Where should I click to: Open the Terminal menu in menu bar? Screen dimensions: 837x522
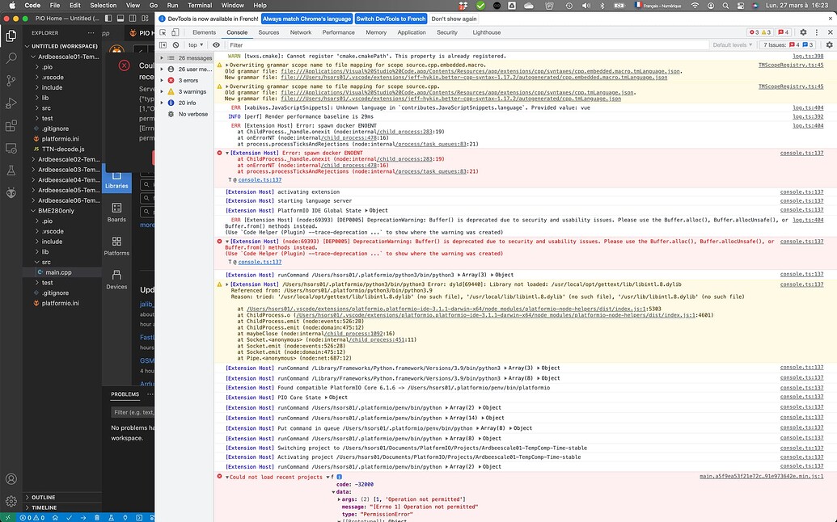coord(200,6)
